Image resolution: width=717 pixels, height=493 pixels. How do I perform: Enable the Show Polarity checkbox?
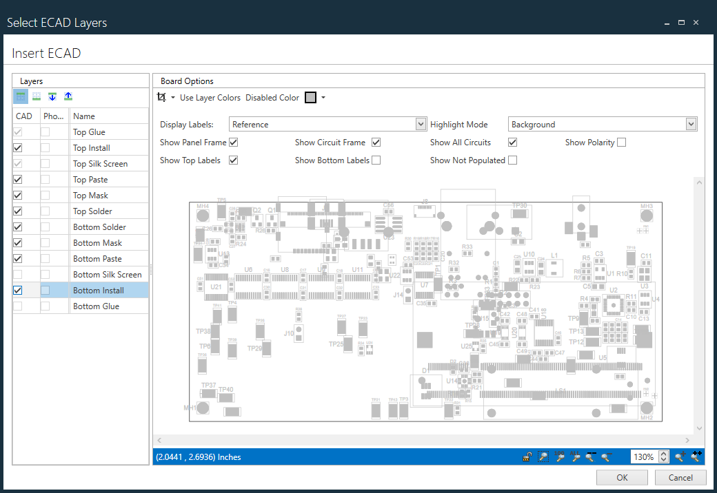click(x=621, y=142)
